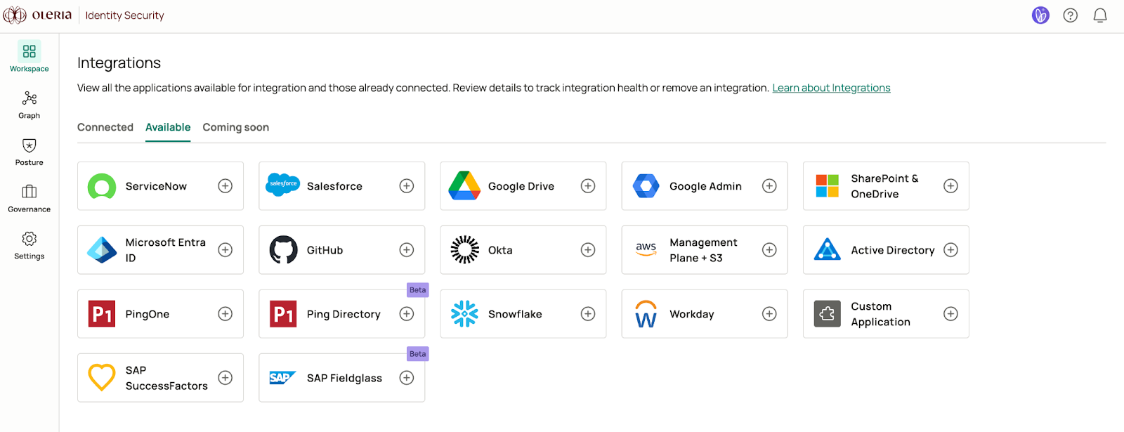Click the Oleria logo
The image size is (1124, 432).
click(38, 15)
